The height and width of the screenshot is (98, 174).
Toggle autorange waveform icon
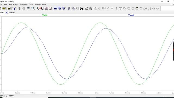(x=46, y=8)
